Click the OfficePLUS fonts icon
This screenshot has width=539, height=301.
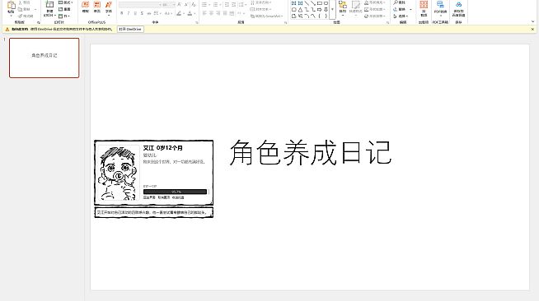tap(109, 5)
